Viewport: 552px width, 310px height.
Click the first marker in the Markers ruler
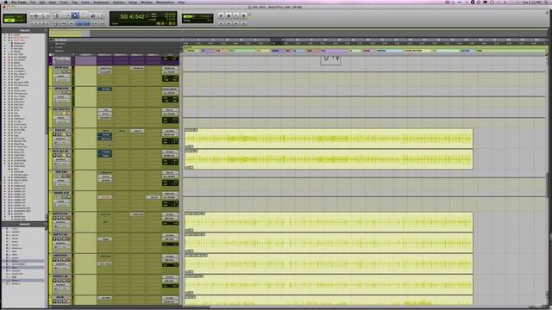[x=191, y=51]
